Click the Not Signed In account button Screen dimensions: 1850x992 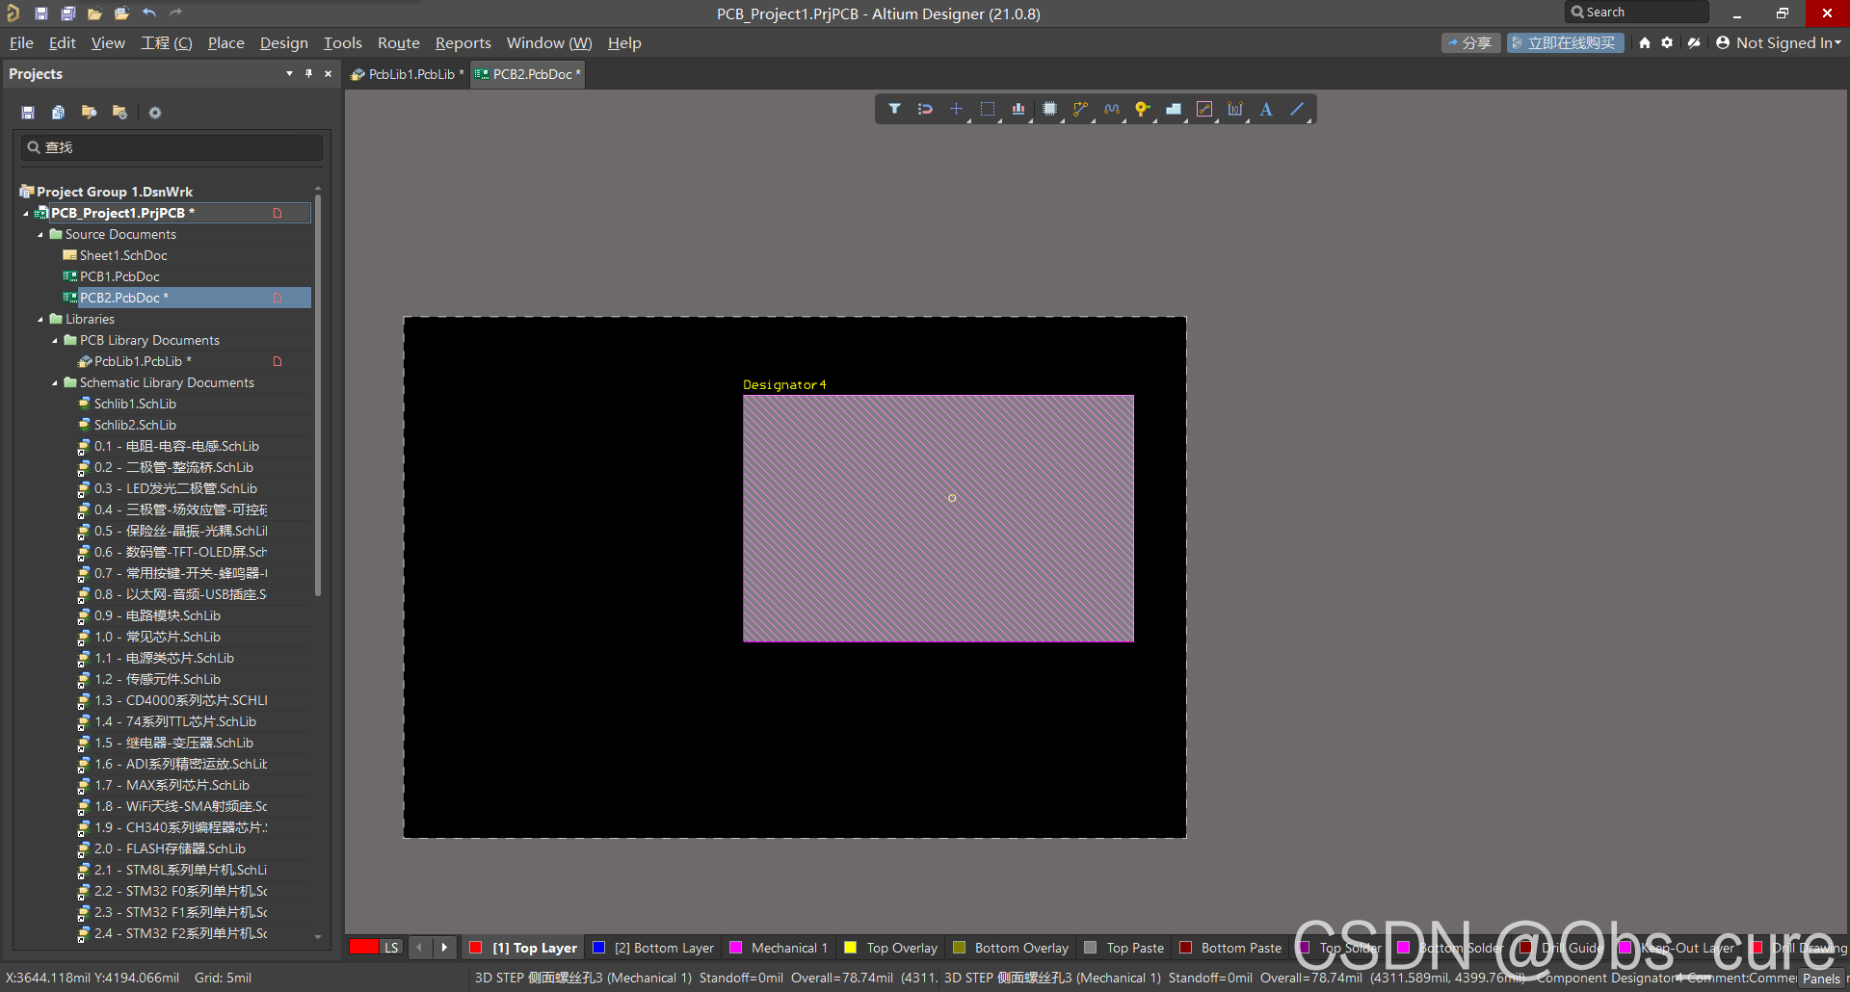pyautogui.click(x=1779, y=43)
